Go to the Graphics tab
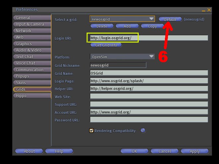Viewport: 219px width, 164px height. [32, 44]
